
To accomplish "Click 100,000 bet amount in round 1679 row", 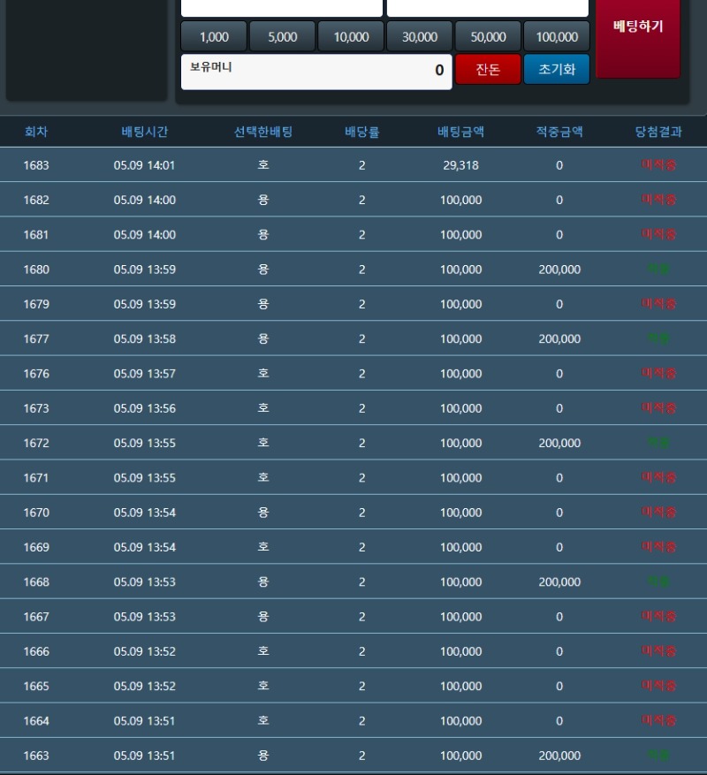I will (x=460, y=304).
